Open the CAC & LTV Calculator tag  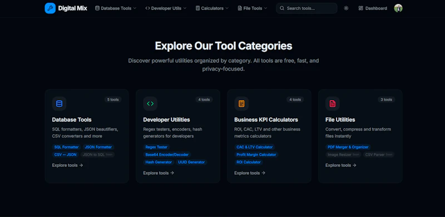(255, 147)
